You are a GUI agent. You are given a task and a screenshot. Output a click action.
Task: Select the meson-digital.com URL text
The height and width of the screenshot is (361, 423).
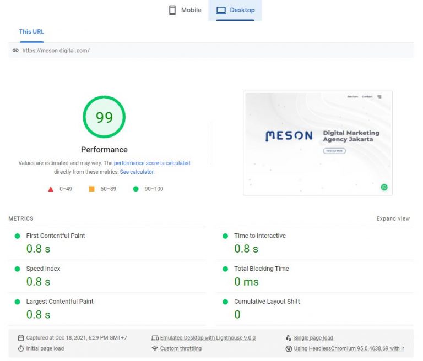(56, 51)
